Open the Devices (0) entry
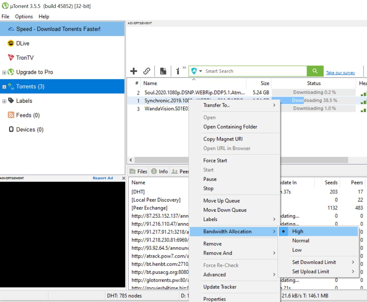The width and height of the screenshot is (367, 302). pyautogui.click(x=26, y=129)
